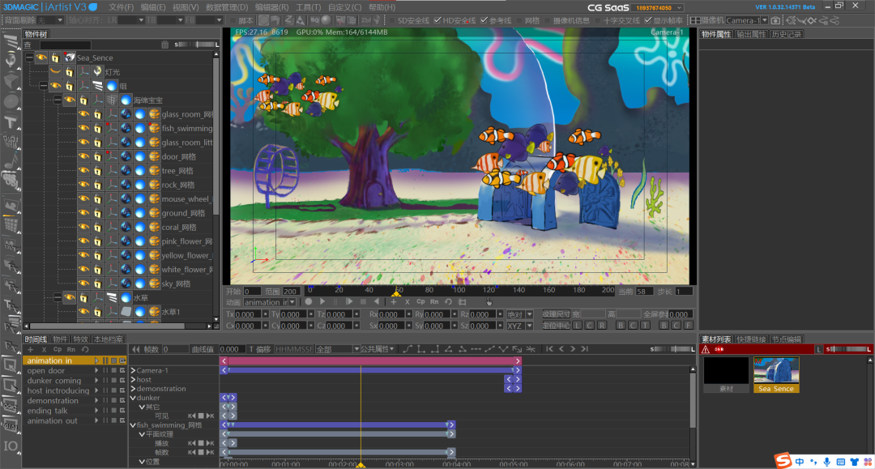Viewport: 875px width, 469px height.
Task: Click the Sogou S icon in system tray
Action: click(783, 461)
